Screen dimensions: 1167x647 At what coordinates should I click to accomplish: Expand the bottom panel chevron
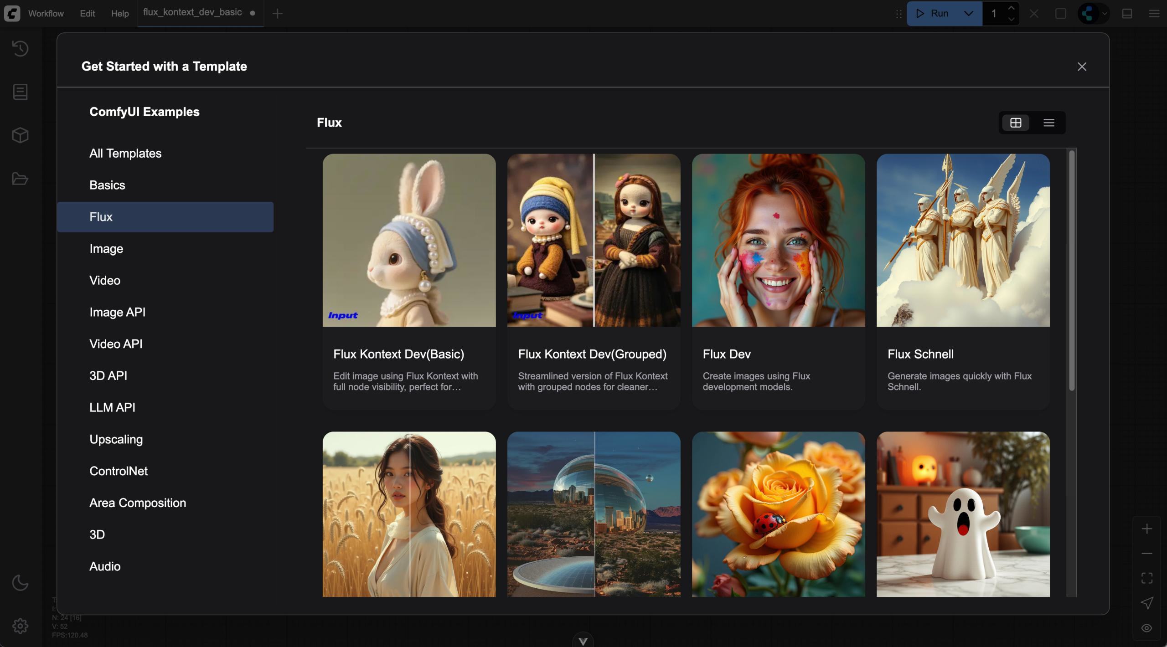(583, 641)
